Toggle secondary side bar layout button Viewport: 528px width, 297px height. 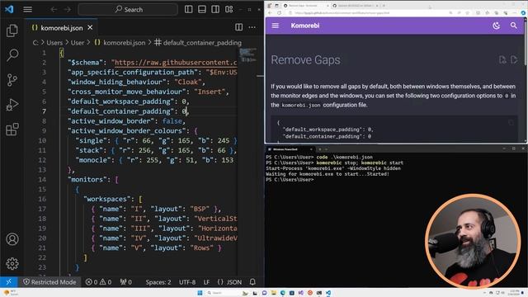215,9
